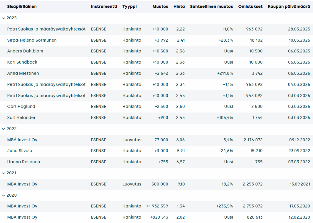Select Sirpa-Helena Sormunen insider name
Viewport: 313px width, 223px height.
click(32, 40)
